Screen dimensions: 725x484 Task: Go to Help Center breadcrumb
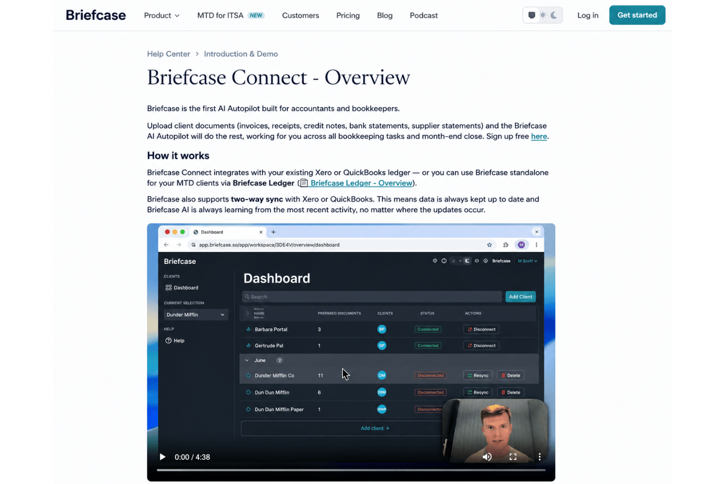click(169, 54)
